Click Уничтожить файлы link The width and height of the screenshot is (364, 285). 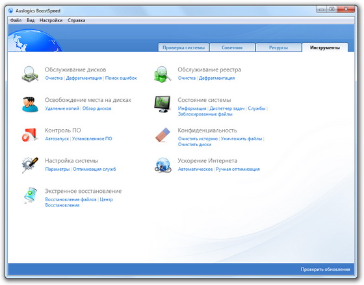241,139
